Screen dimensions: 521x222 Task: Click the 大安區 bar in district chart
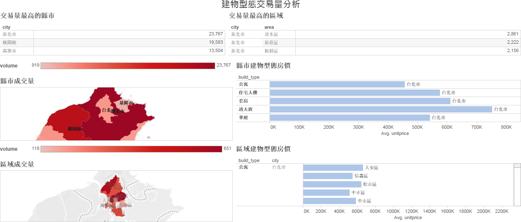click(x=333, y=167)
